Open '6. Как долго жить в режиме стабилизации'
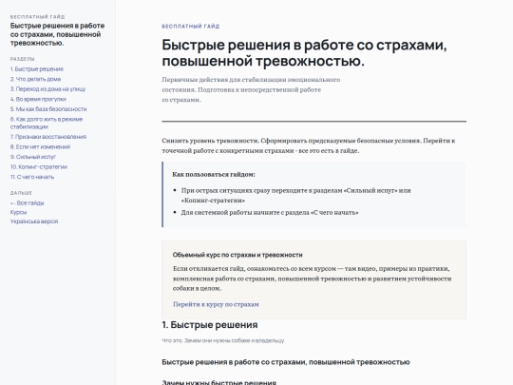Screen dimensions: 513x385 [47, 123]
